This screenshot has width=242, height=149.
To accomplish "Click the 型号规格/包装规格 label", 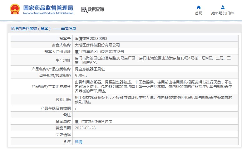I will click(55, 76).
